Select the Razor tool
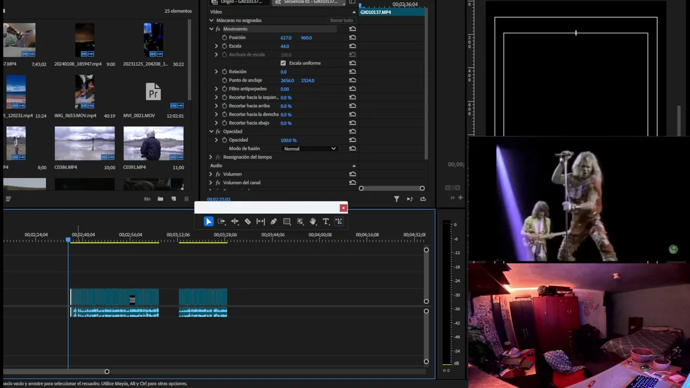Image resolution: width=690 pixels, height=388 pixels. [x=247, y=221]
